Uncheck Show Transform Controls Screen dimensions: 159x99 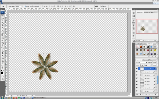[25, 6]
